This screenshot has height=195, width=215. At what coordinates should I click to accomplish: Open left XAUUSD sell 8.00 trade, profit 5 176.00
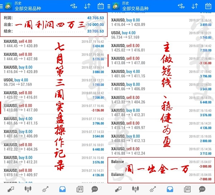pos(54,57)
